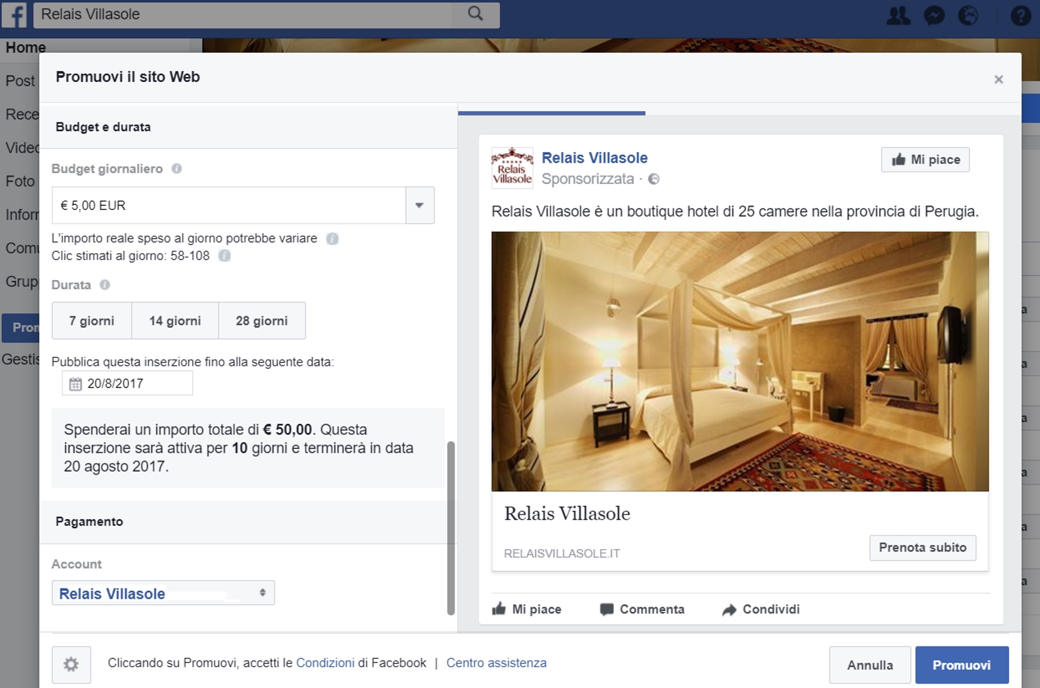This screenshot has height=688, width=1040.
Task: Click the left panel vertical scrollbar
Action: tap(451, 527)
